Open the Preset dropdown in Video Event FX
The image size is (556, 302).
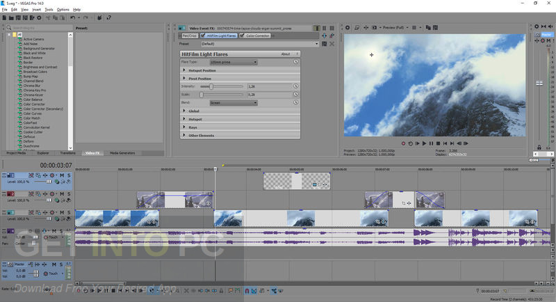point(259,44)
